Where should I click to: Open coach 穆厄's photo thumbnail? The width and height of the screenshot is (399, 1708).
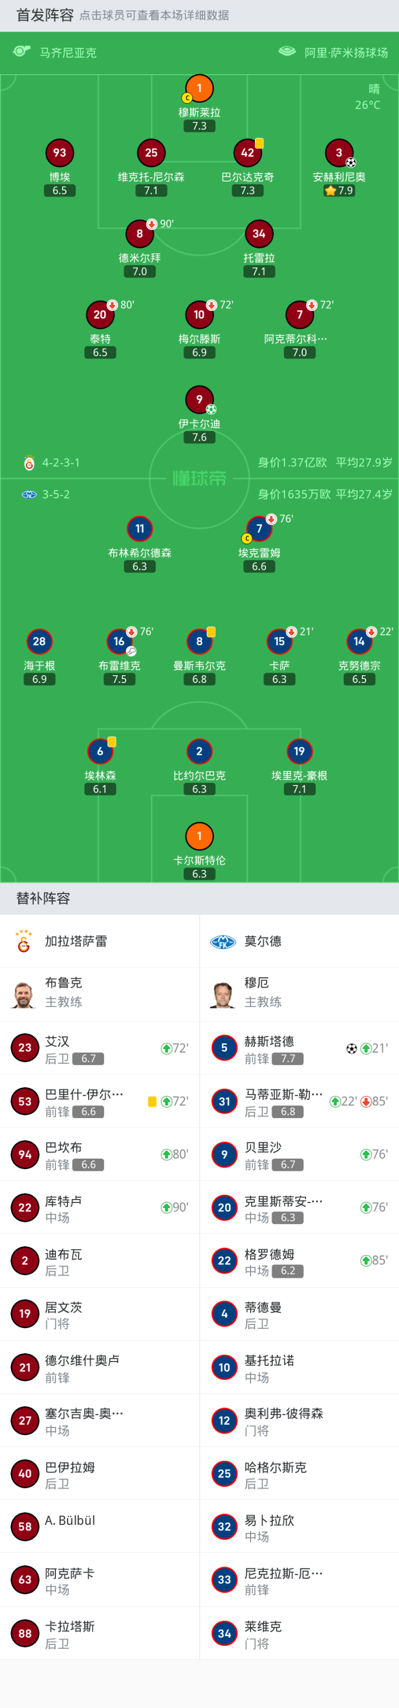coord(223,994)
